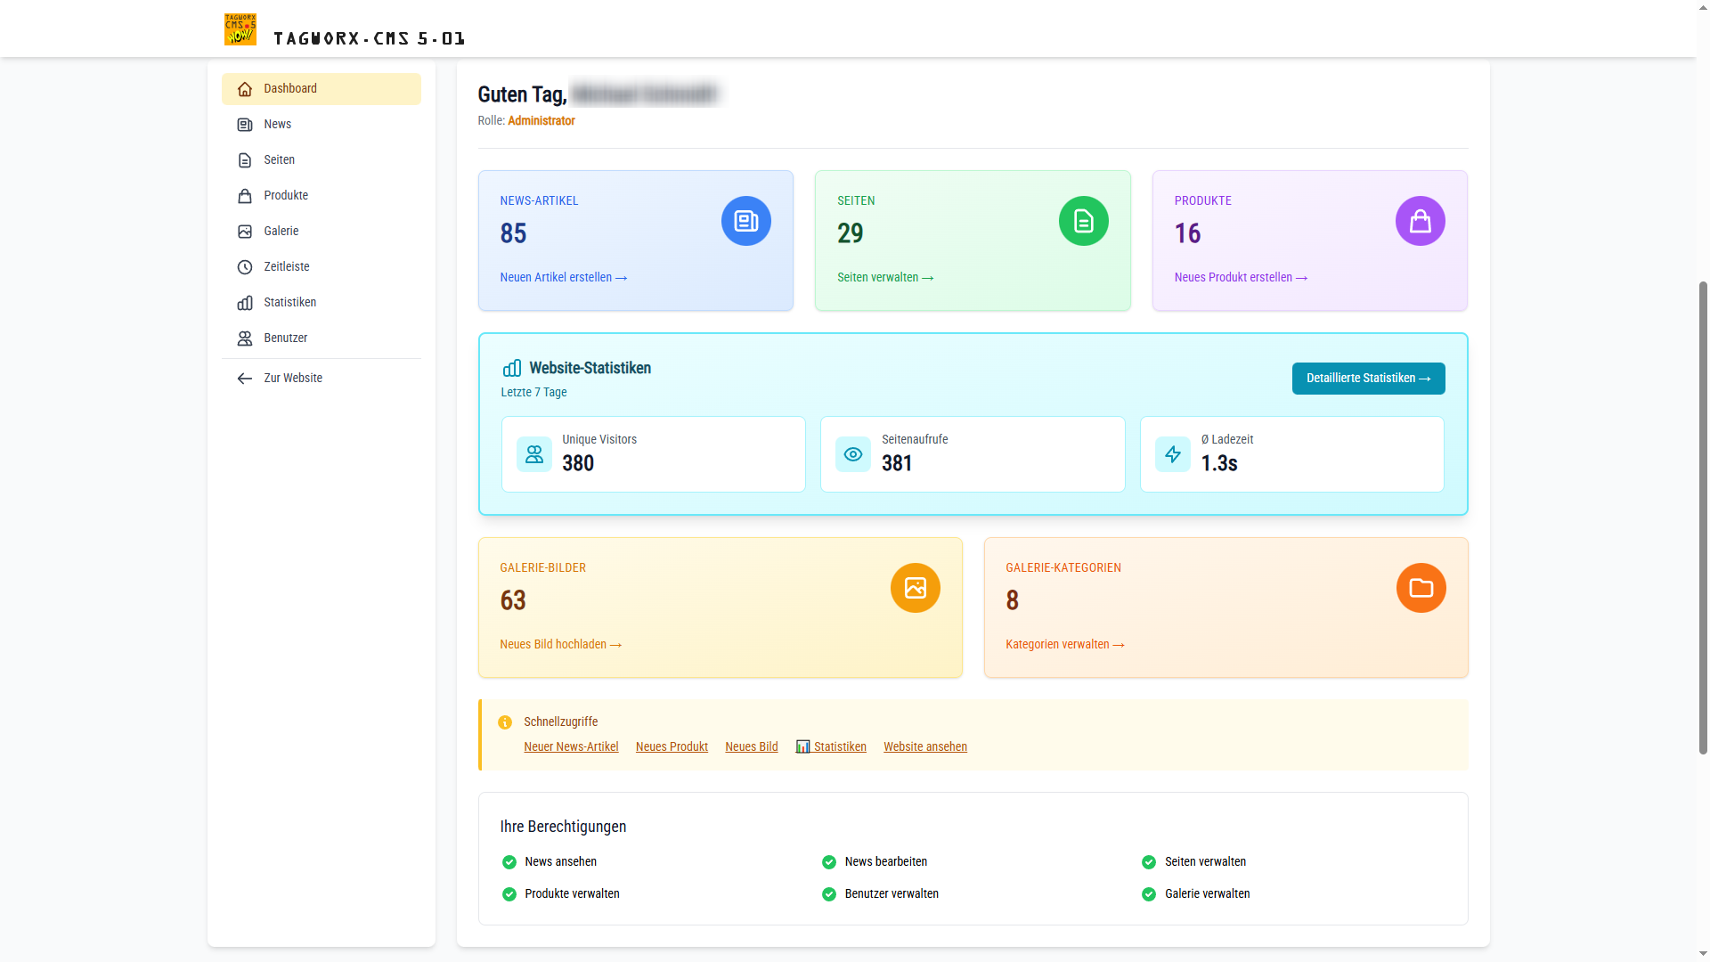Open News in the sidebar
Viewport: 1710px width, 962px height.
tap(277, 125)
